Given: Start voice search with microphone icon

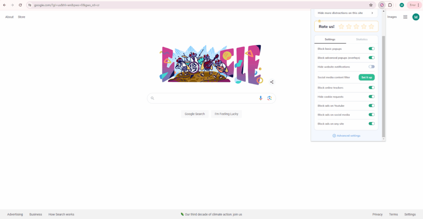Looking at the screenshot, I should pyautogui.click(x=261, y=98).
